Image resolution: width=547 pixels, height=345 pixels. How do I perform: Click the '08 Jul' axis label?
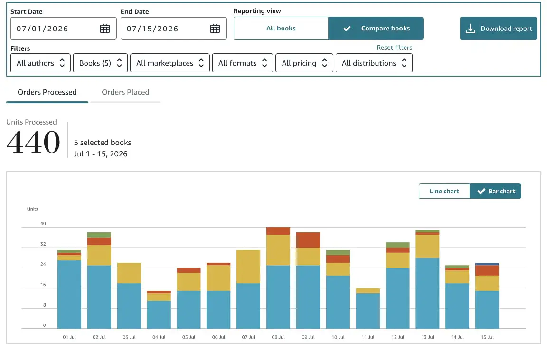click(278, 337)
